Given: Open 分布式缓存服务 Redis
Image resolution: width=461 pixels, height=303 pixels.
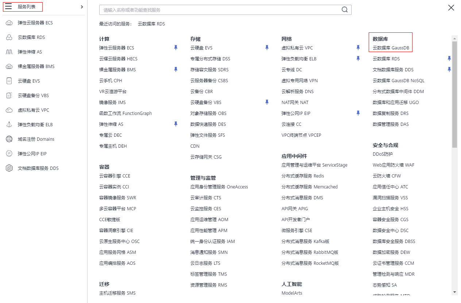Looking at the screenshot, I should (303, 176).
